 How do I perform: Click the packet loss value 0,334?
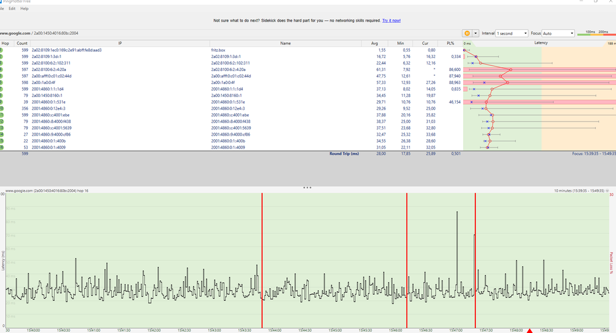point(456,57)
